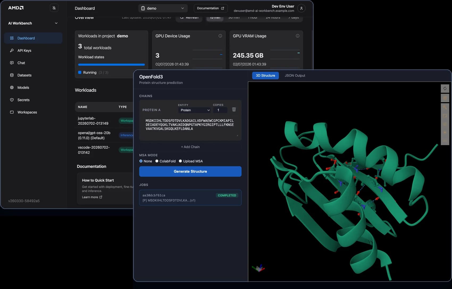The height and width of the screenshot is (289, 452).
Task: Click the wrench settings icon in viewer toolbar
Action: [445, 107]
